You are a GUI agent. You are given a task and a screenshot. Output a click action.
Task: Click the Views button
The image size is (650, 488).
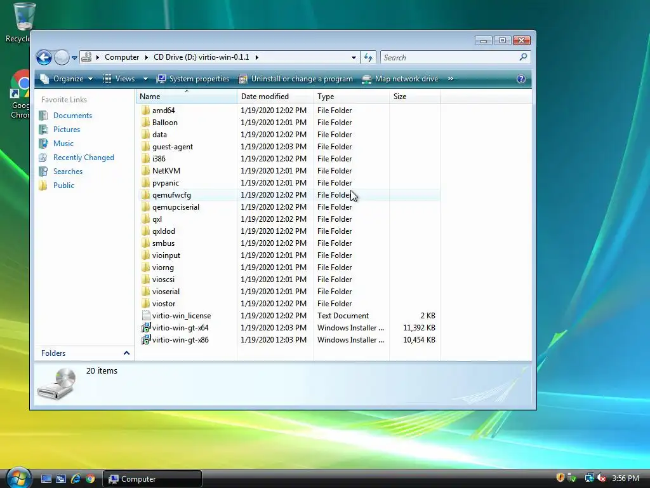point(119,79)
